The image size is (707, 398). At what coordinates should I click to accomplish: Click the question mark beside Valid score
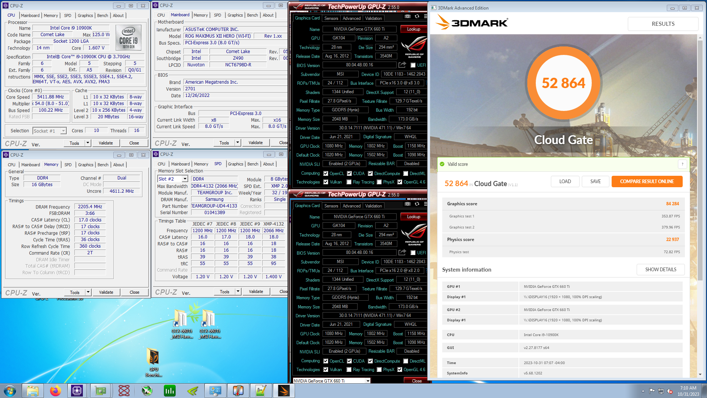click(682, 164)
